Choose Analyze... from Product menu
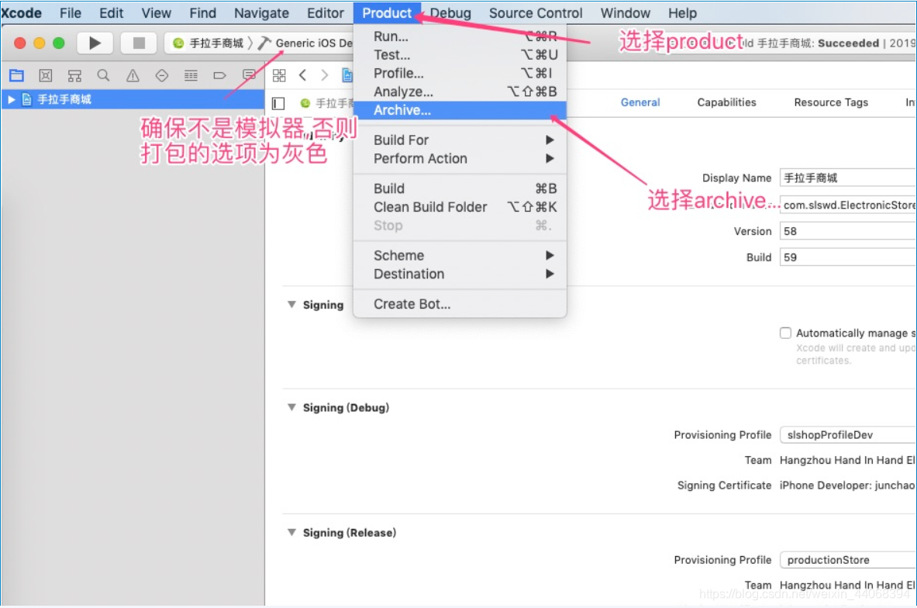The image size is (917, 608). click(460, 92)
